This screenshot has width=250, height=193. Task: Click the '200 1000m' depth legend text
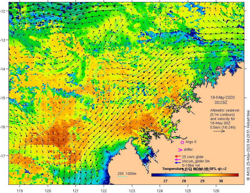[x=127, y=174]
